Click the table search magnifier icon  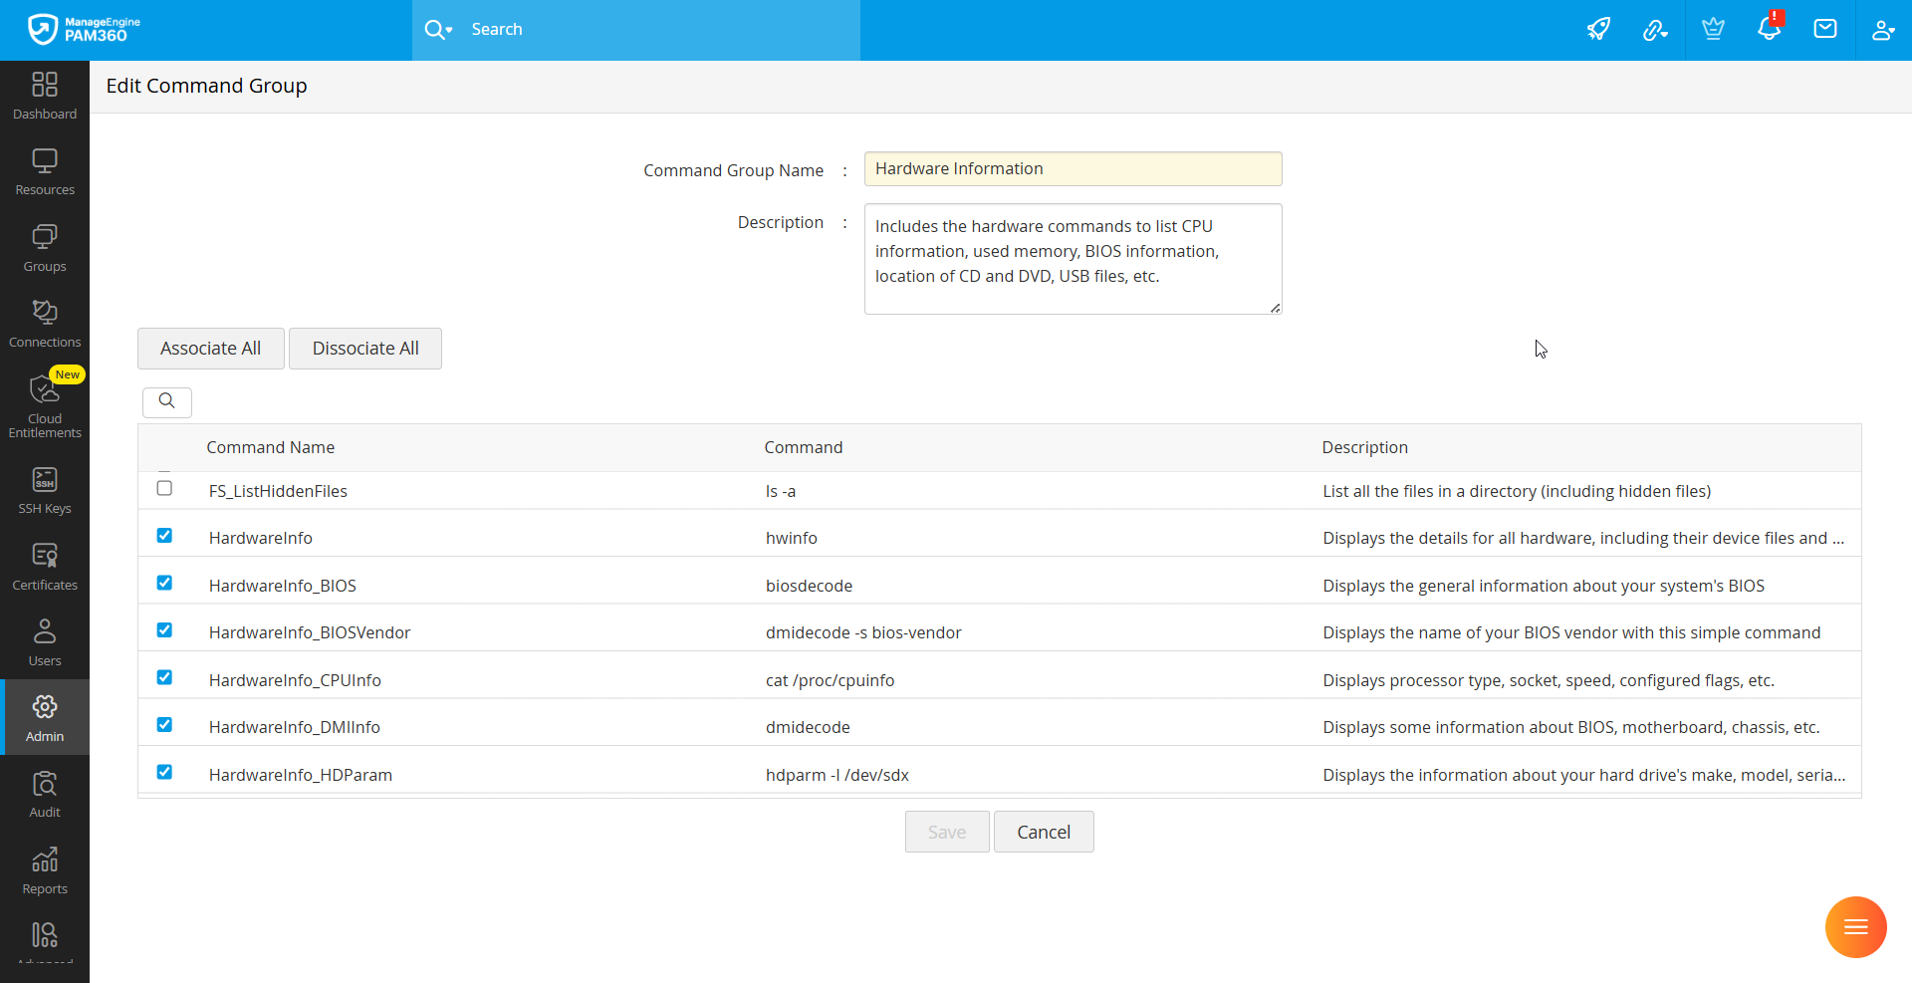click(167, 401)
